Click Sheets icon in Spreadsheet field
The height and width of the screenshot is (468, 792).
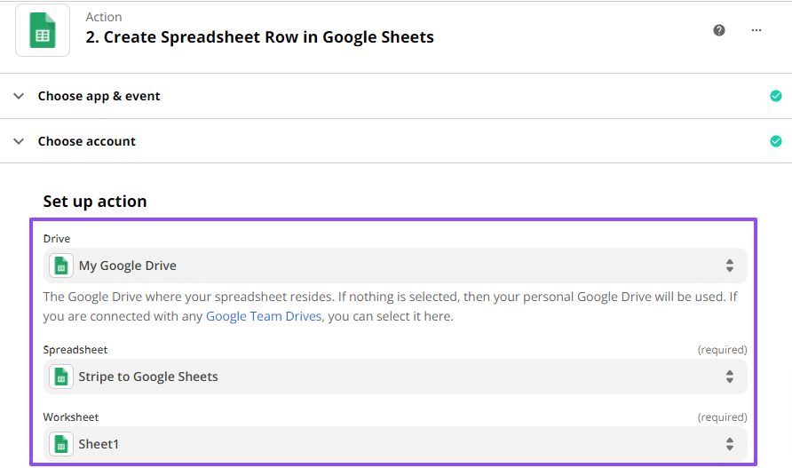tap(61, 377)
